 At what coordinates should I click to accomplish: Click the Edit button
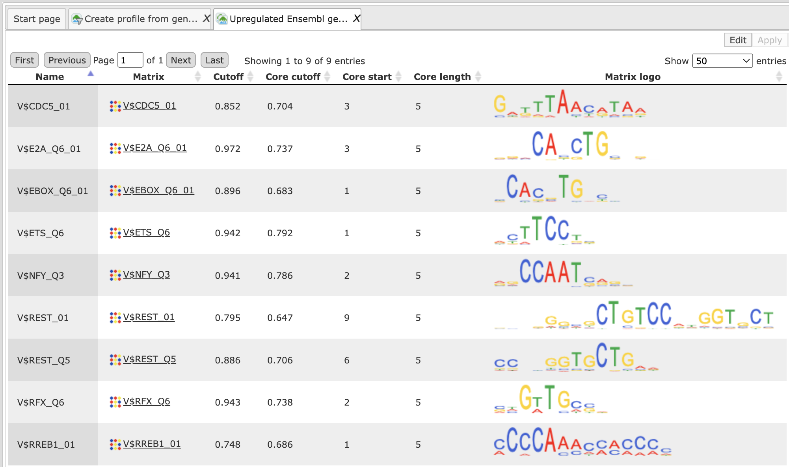[738, 40]
